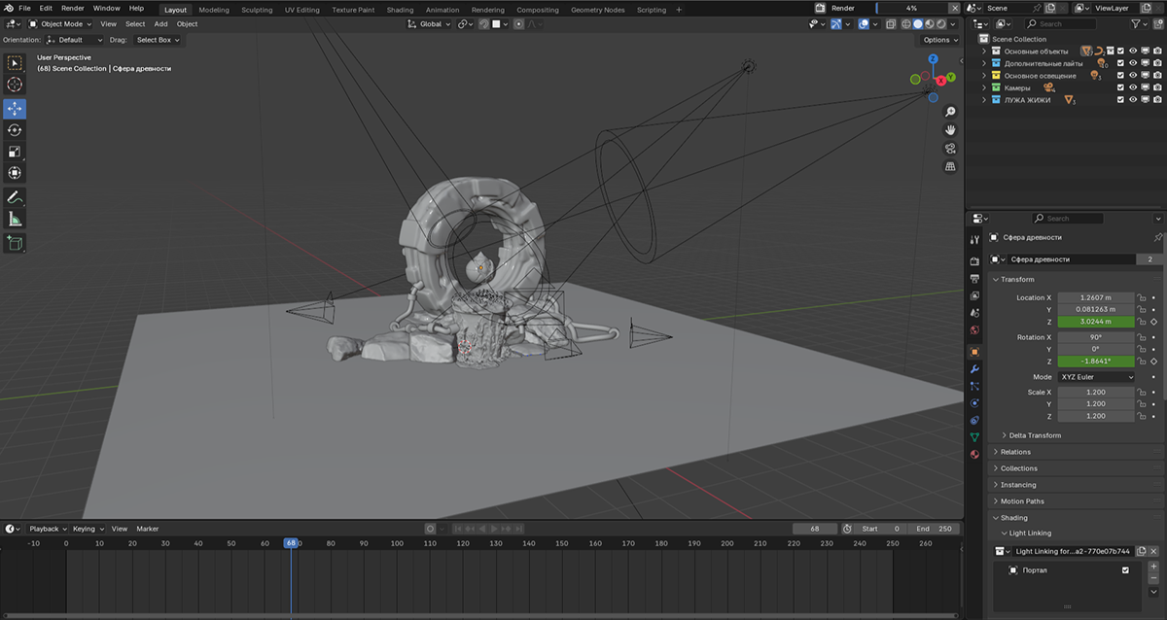This screenshot has height=620, width=1167.
Task: Click the Location X value field
Action: 1095,298
